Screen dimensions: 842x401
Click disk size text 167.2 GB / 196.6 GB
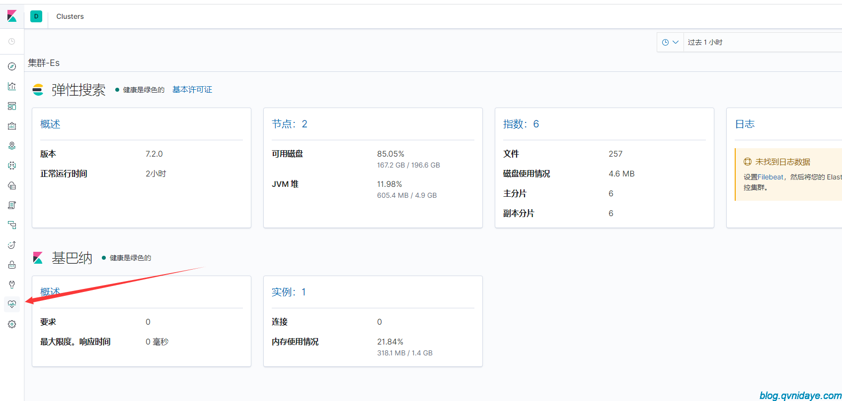tap(408, 165)
